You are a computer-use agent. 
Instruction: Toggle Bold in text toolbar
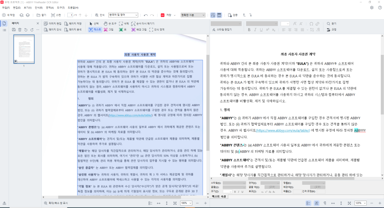click(249, 30)
